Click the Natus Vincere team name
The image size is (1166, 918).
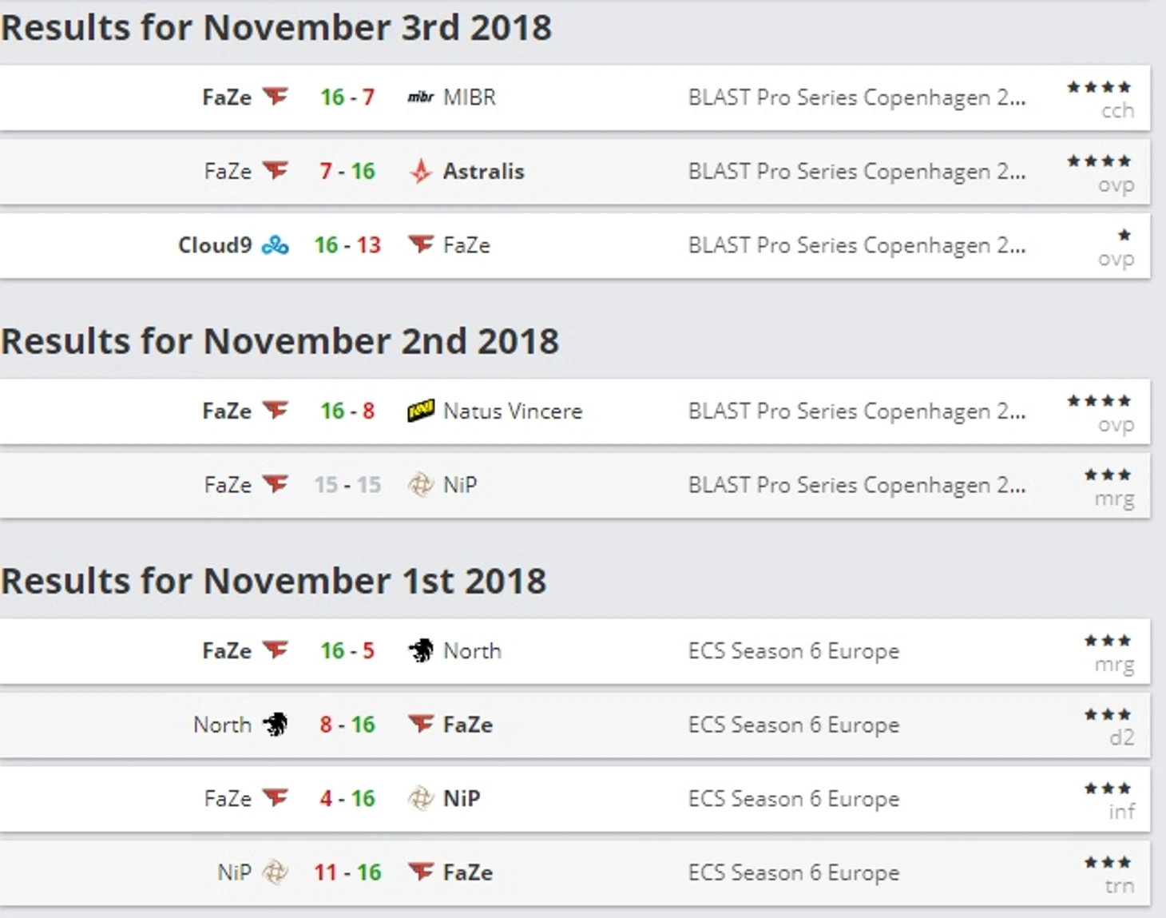pyautogui.click(x=513, y=411)
